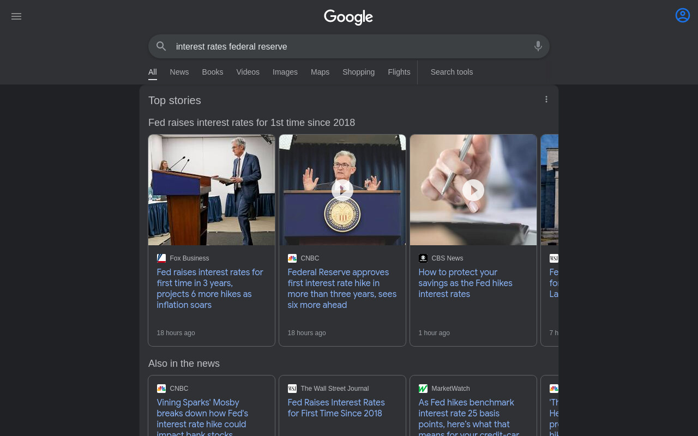Open CNBC story on first rate hike approval

342,289
